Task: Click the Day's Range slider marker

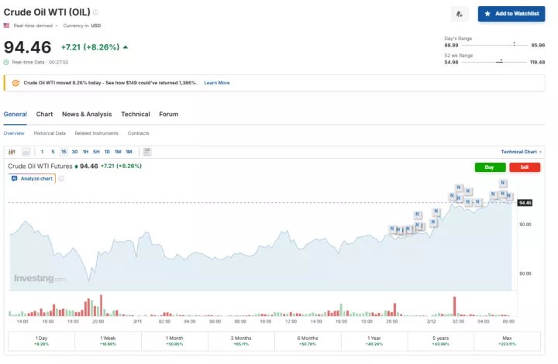Action: (514, 45)
